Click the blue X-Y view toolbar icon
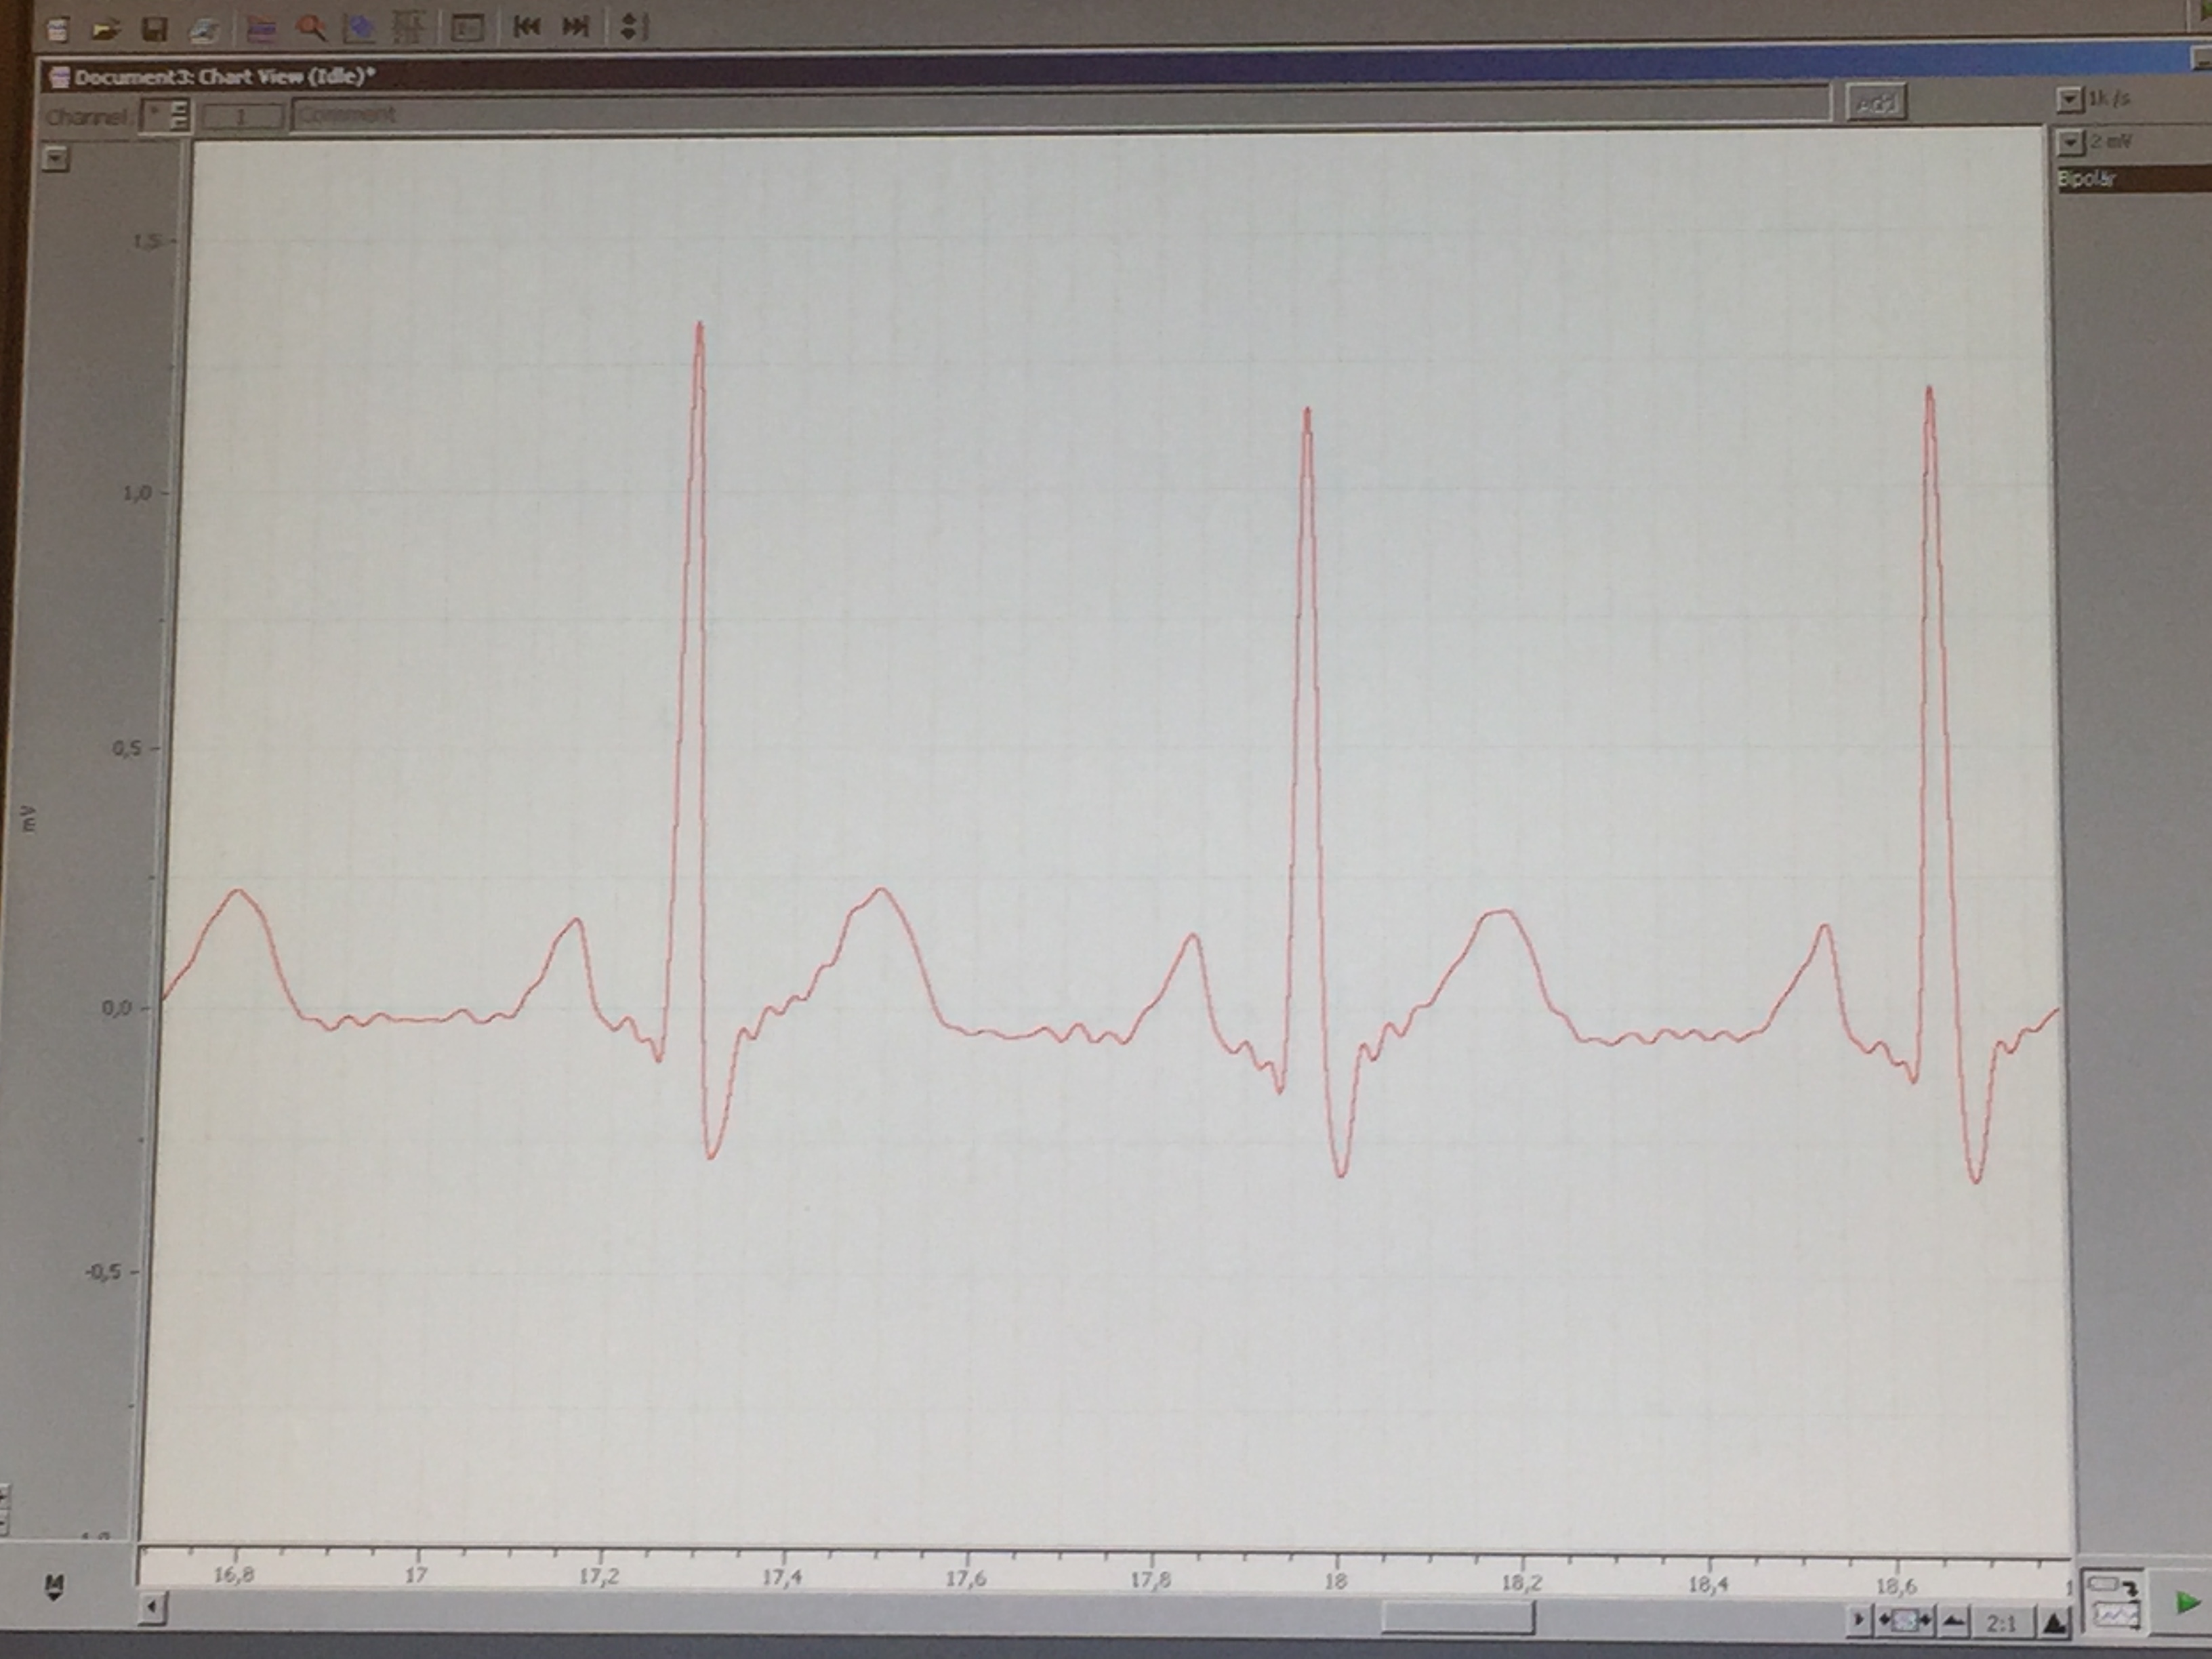The width and height of the screenshot is (2212, 1659). click(x=360, y=27)
